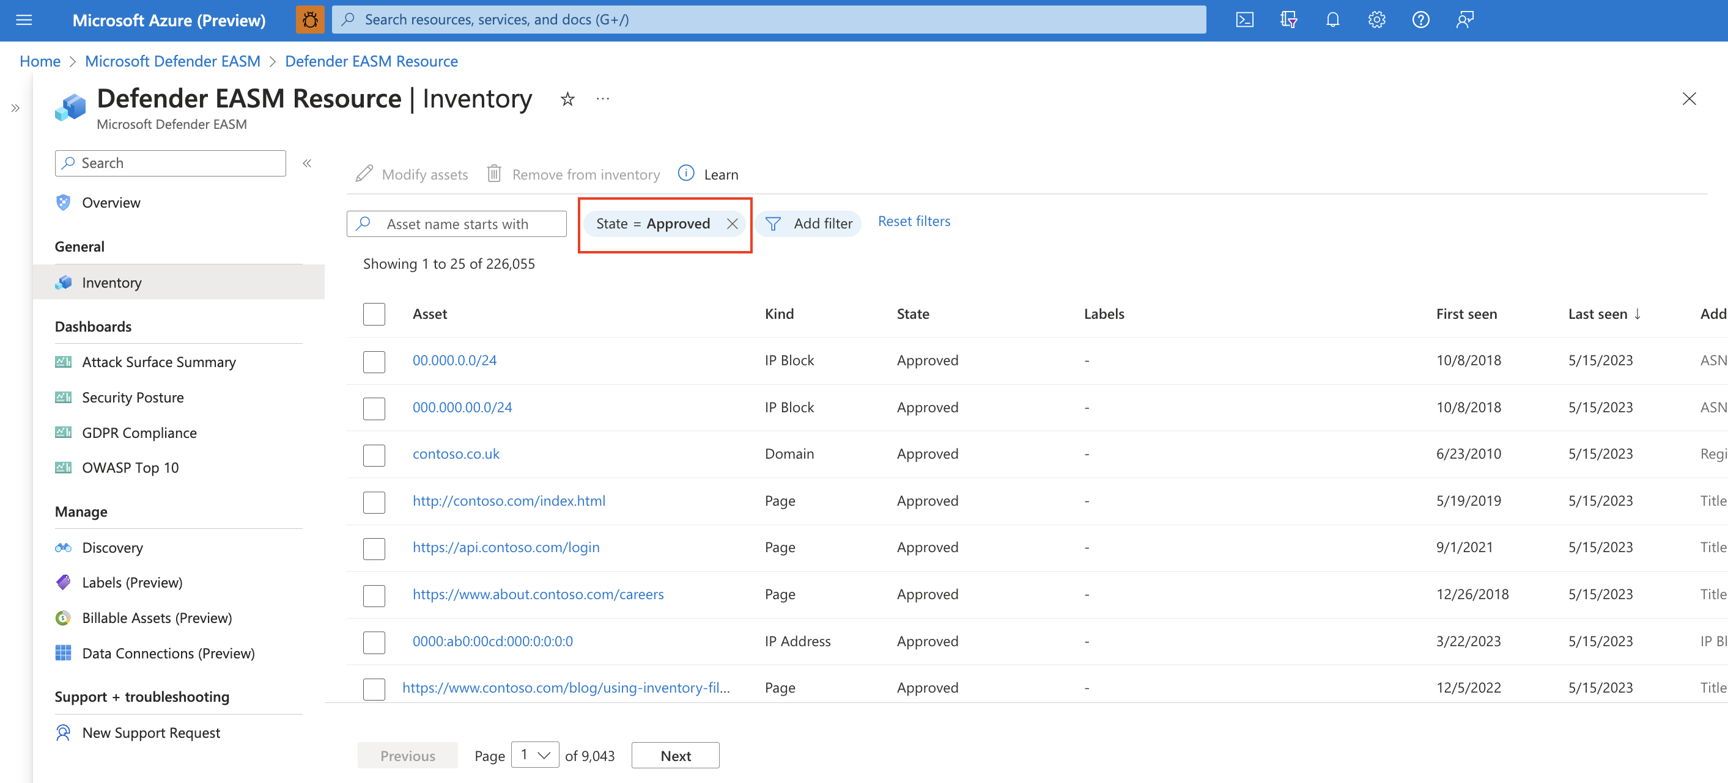Click Asset name search input field
1728x783 pixels.
pos(459,222)
